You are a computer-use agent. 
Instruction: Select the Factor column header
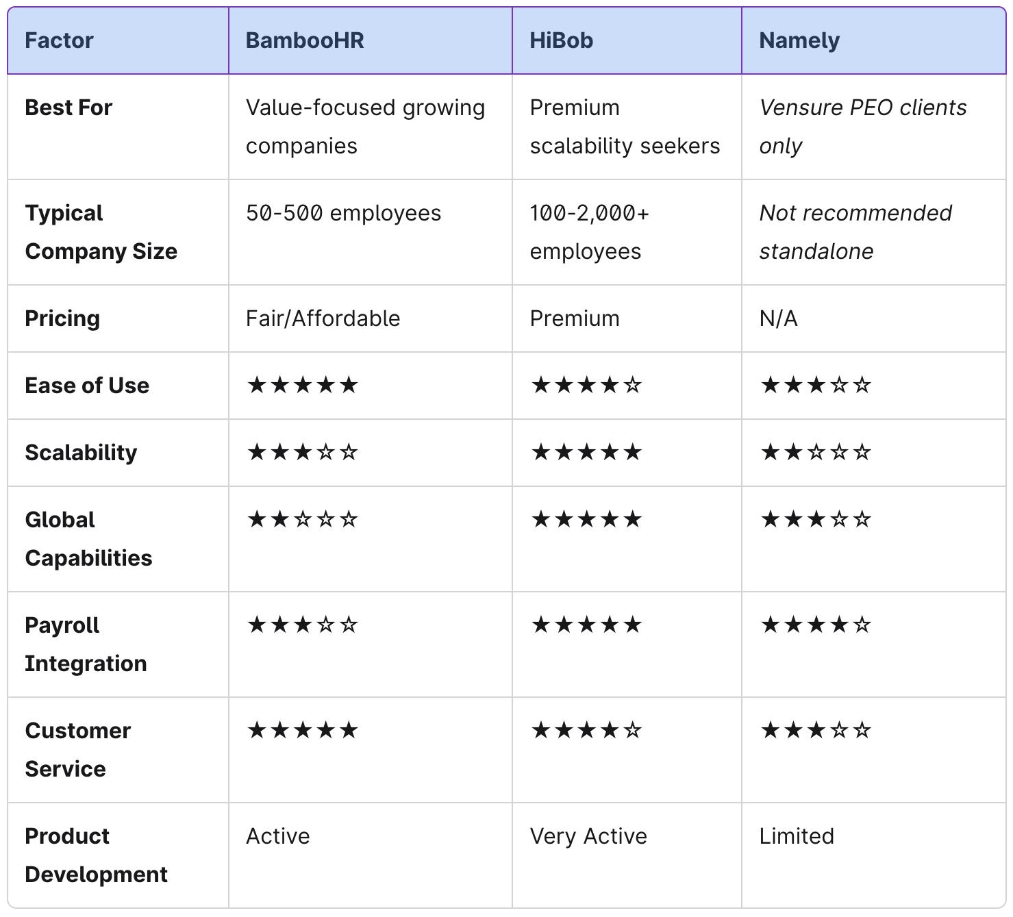pyautogui.click(x=118, y=40)
